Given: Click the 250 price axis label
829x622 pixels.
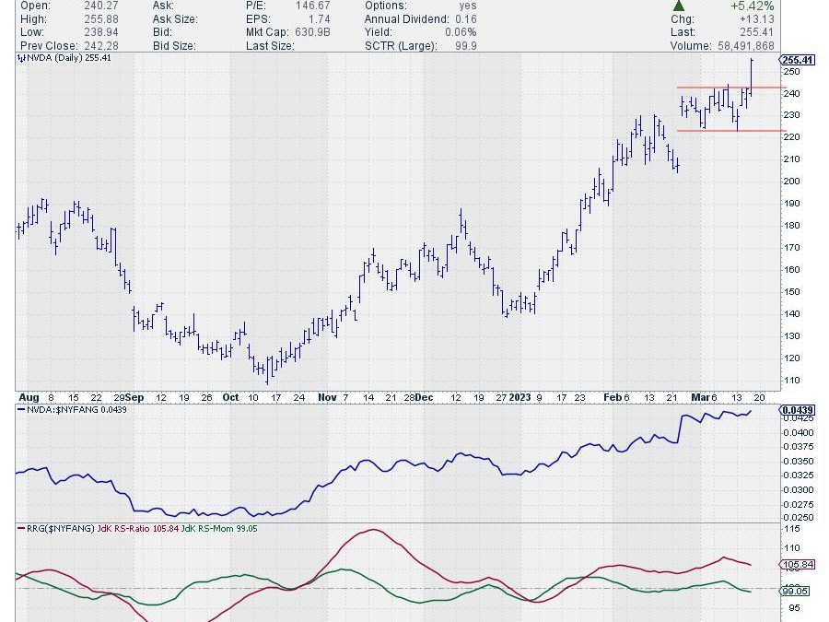Looking at the screenshot, I should [791, 71].
